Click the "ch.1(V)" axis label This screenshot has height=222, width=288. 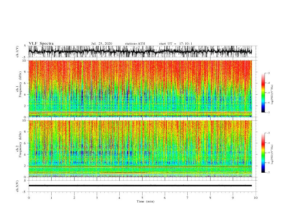[17, 52]
